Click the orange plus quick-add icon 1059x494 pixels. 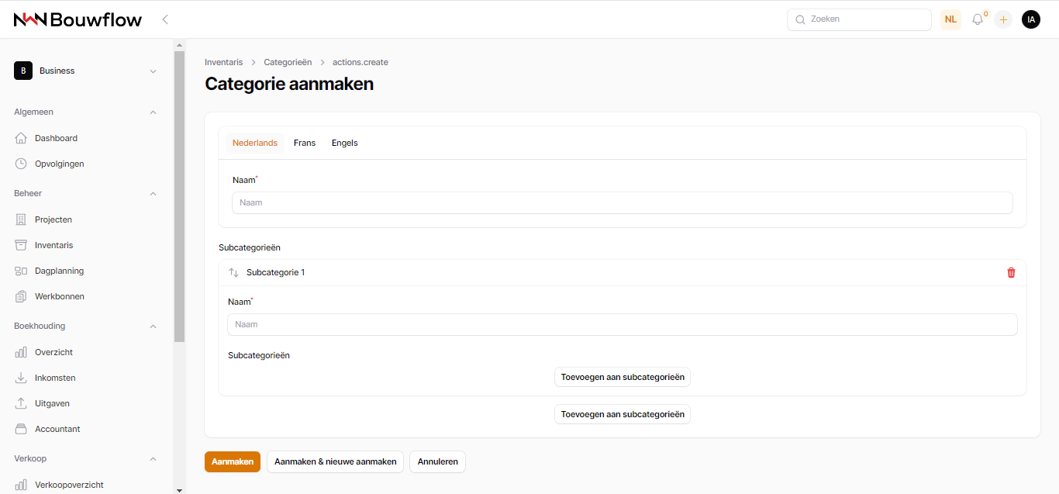click(1003, 19)
